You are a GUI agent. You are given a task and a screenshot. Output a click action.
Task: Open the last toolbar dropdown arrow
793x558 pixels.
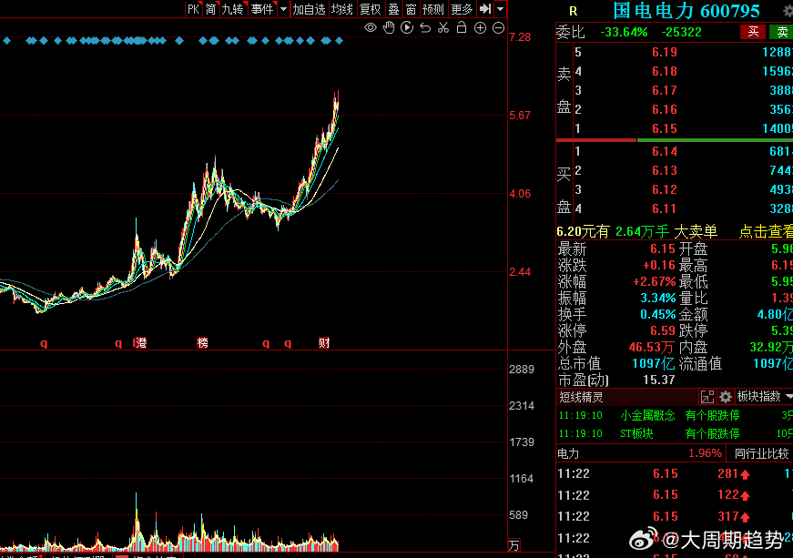500,8
